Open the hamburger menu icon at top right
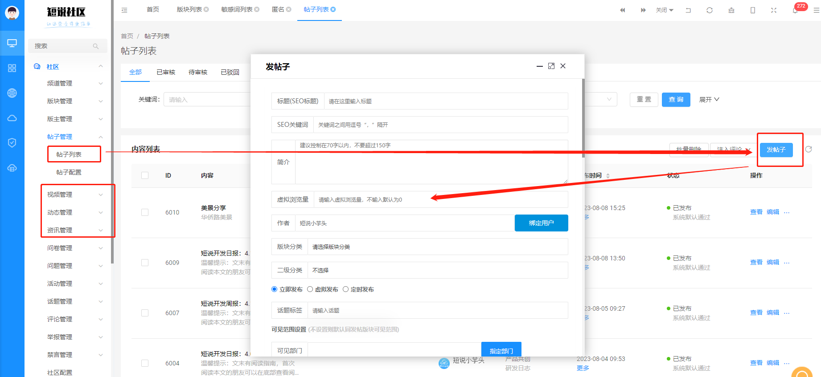 pyautogui.click(x=817, y=10)
